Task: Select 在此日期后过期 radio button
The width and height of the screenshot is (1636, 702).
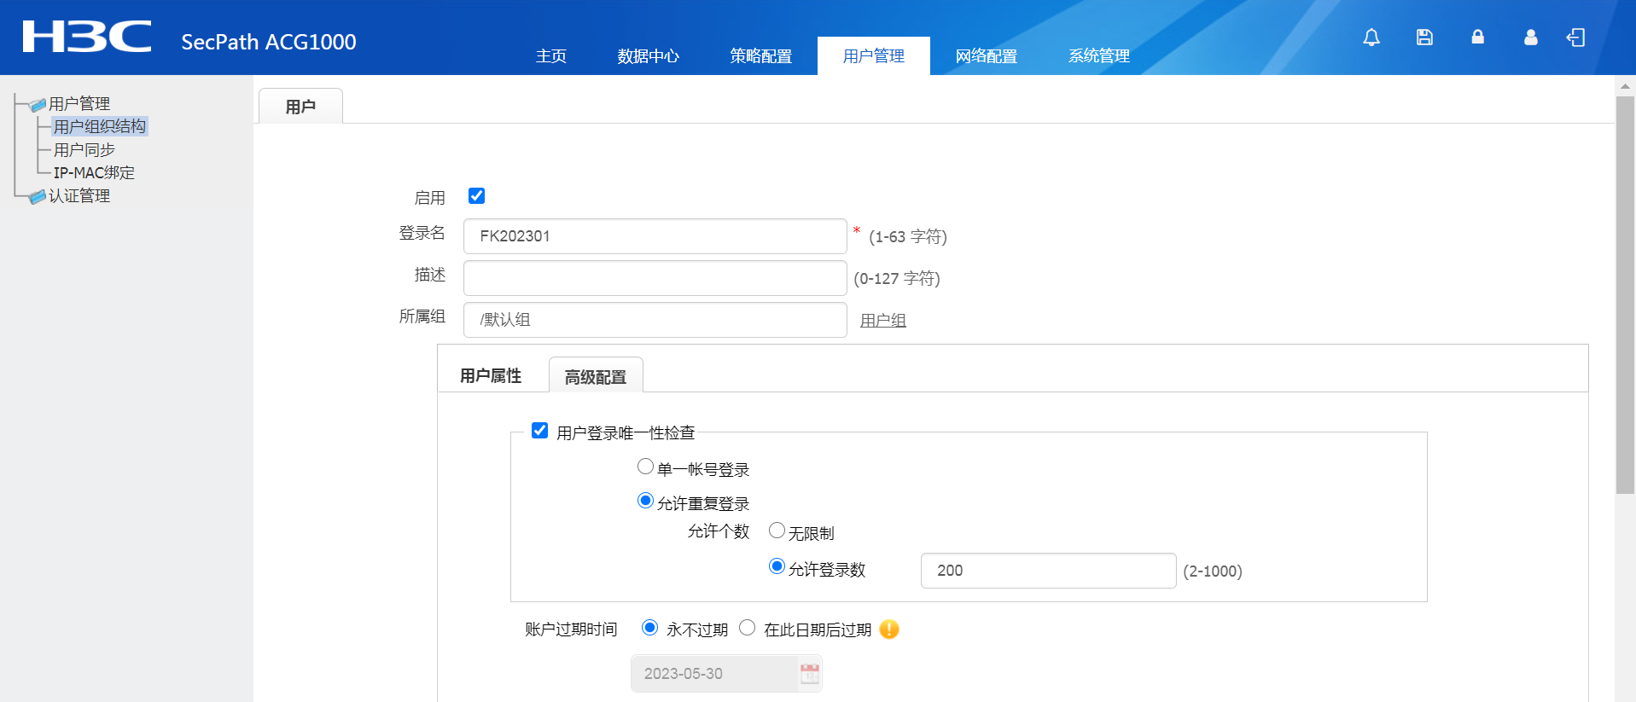Action: coord(747,628)
